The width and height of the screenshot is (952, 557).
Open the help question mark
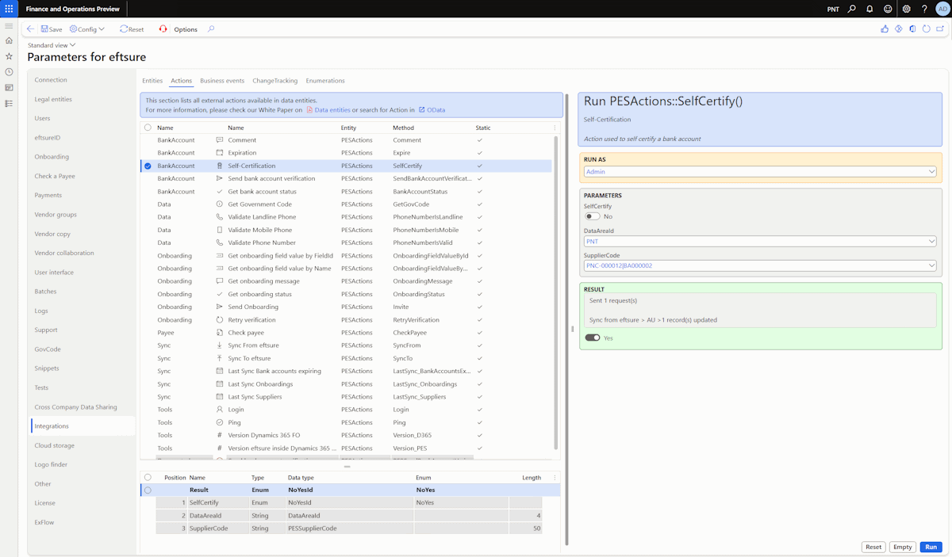pyautogui.click(x=924, y=9)
